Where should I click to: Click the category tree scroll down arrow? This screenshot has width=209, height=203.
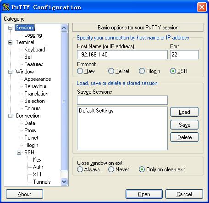[x=64, y=182]
